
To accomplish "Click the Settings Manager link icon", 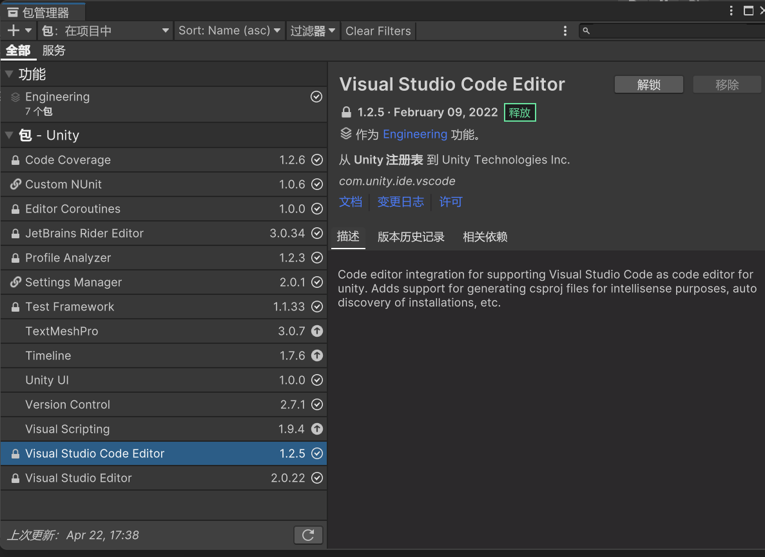I will [15, 282].
